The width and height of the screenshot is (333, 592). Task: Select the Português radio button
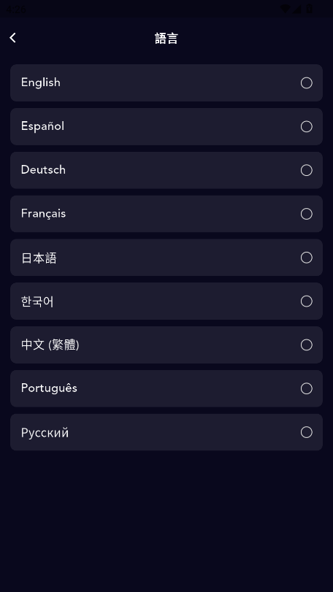(306, 388)
